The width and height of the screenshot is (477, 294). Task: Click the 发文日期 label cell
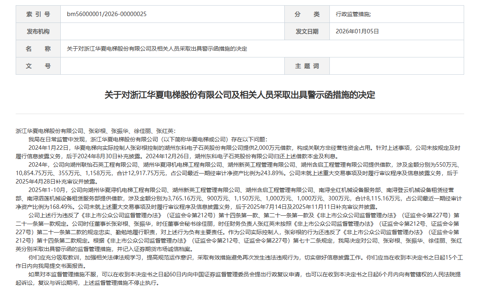point(307,31)
